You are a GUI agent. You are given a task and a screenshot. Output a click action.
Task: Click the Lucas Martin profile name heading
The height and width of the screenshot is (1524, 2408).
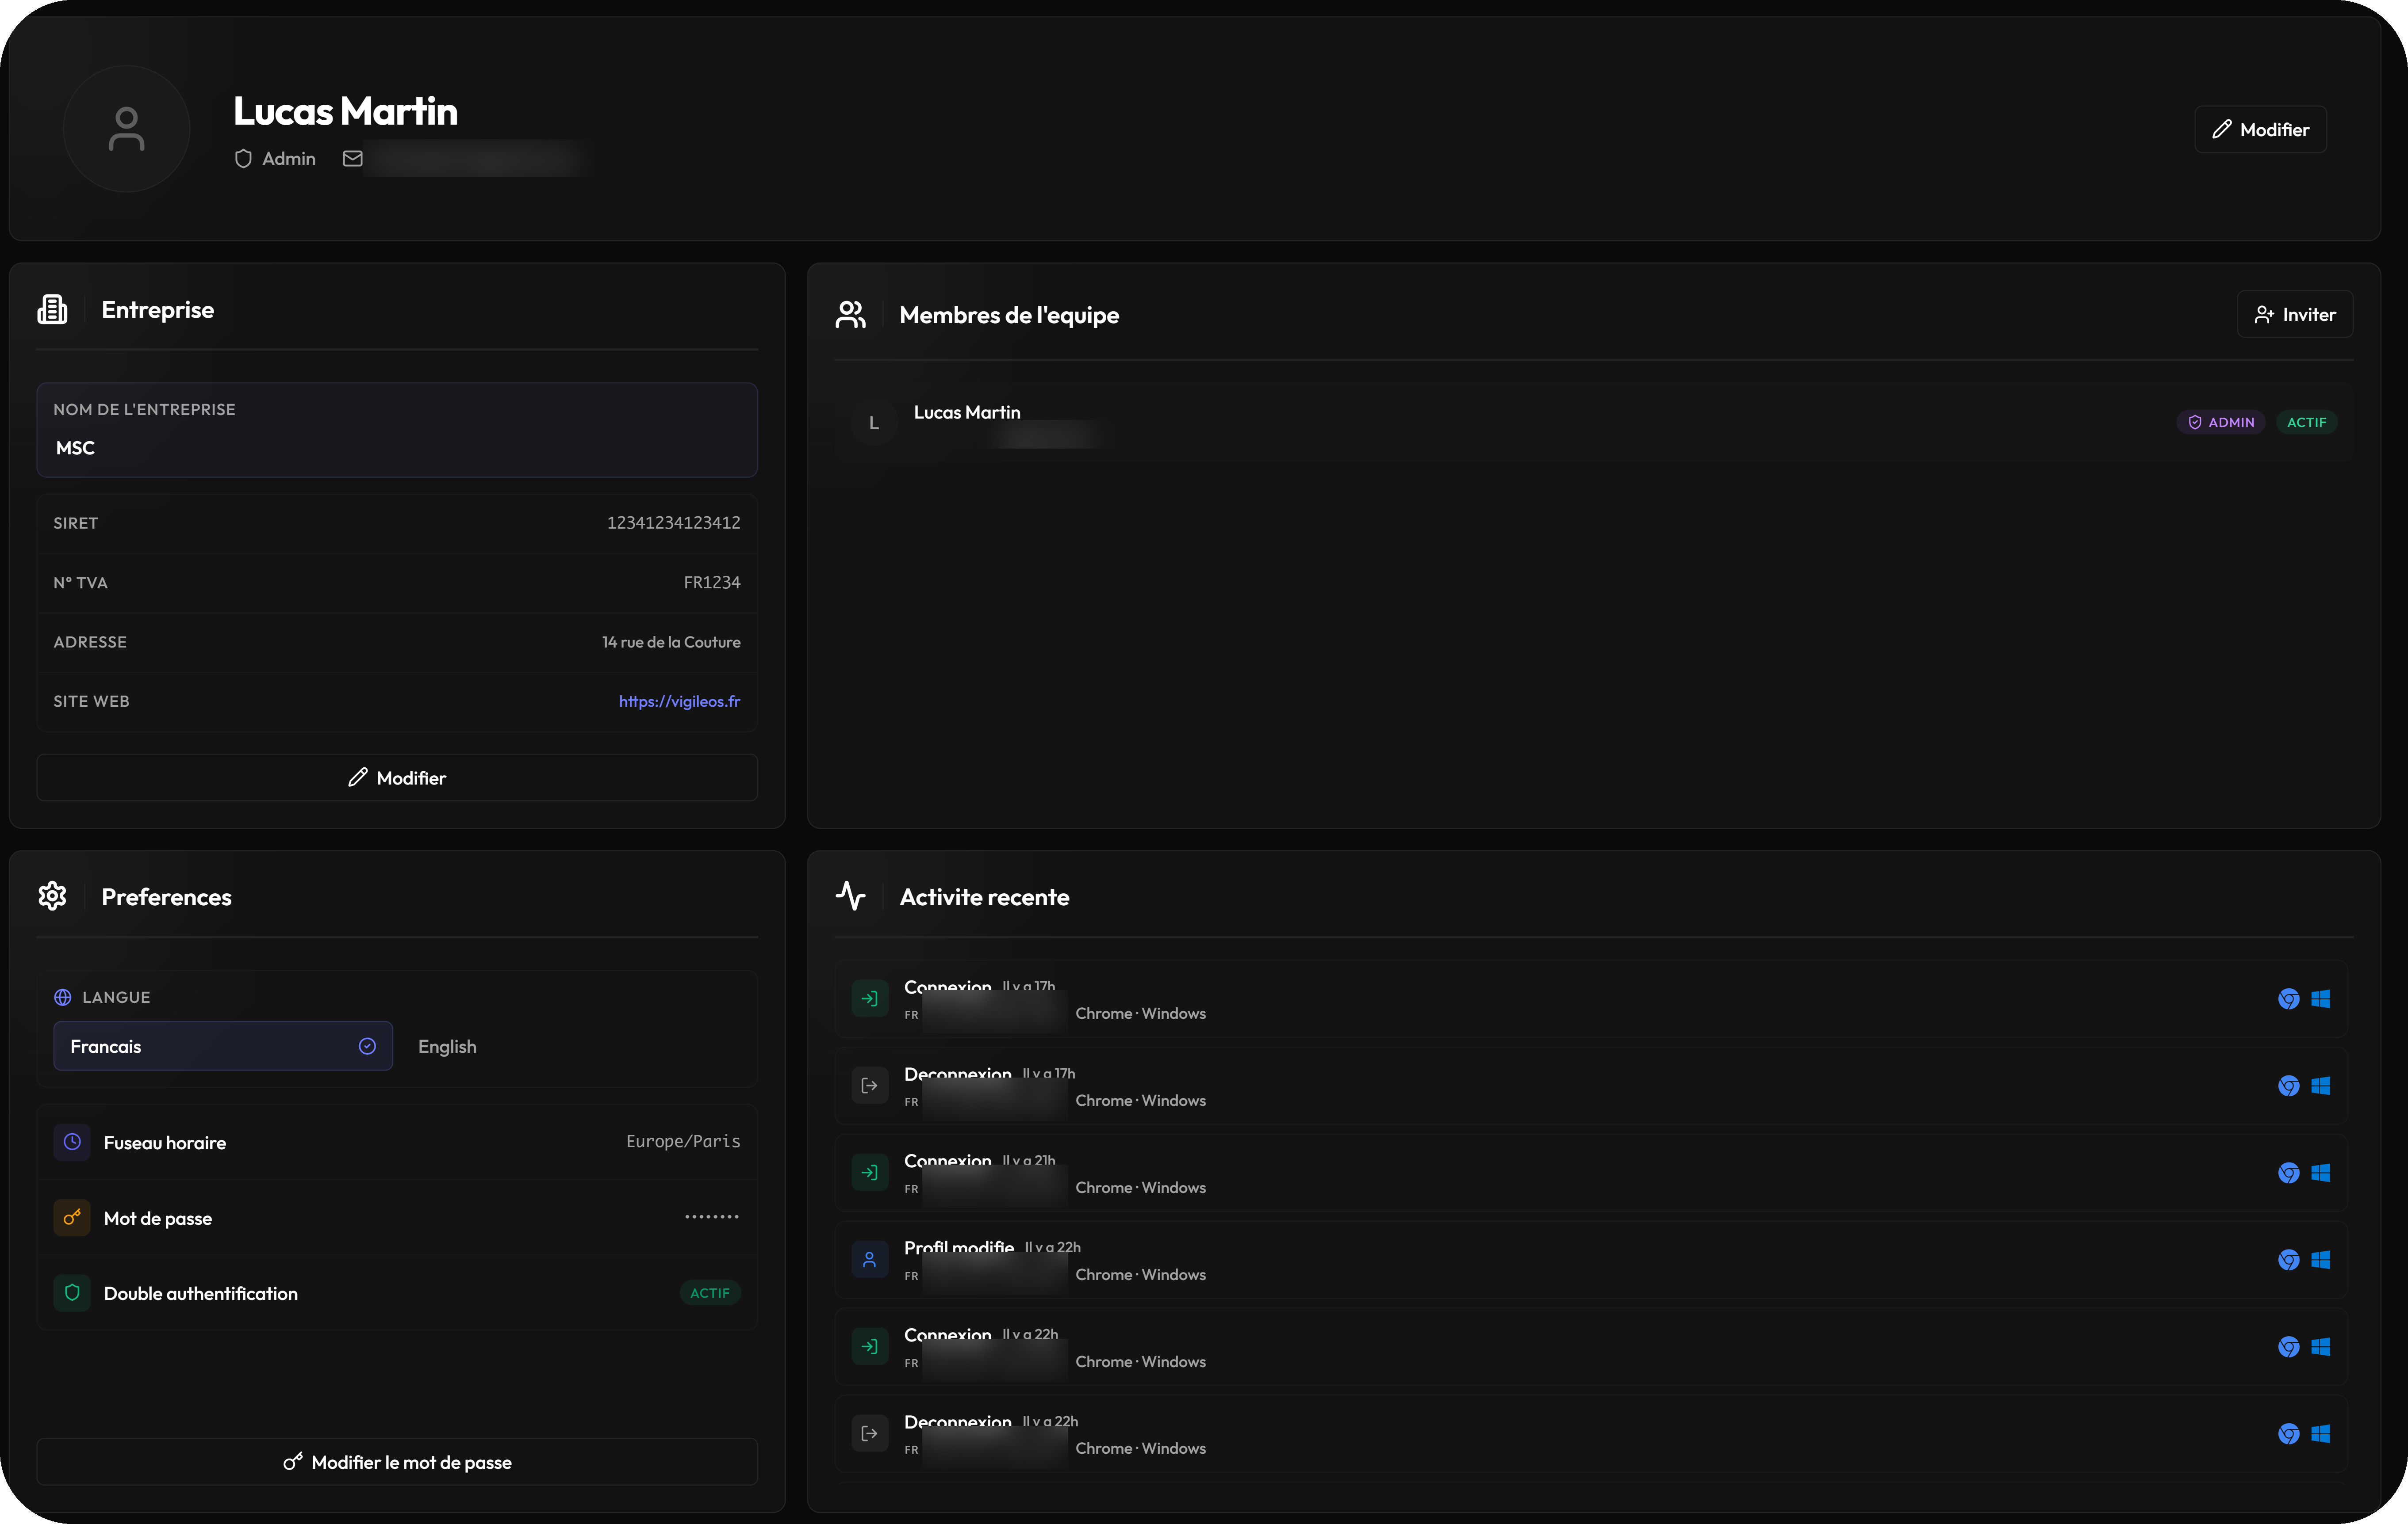click(x=345, y=111)
